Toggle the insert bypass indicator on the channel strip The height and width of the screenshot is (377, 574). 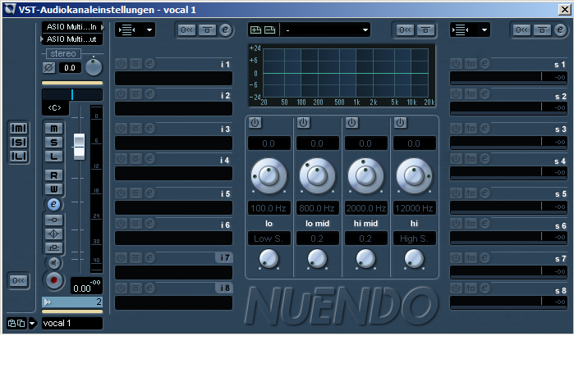(54, 220)
